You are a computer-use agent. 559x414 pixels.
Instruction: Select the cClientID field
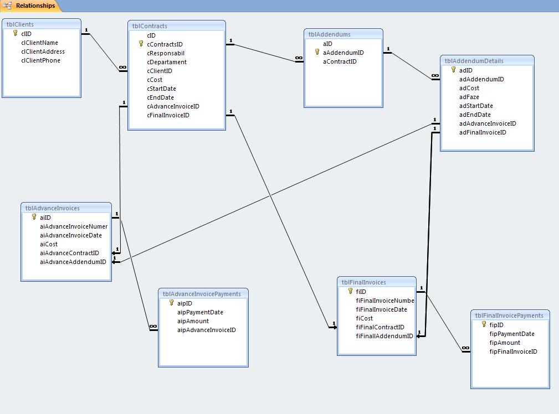click(x=160, y=71)
